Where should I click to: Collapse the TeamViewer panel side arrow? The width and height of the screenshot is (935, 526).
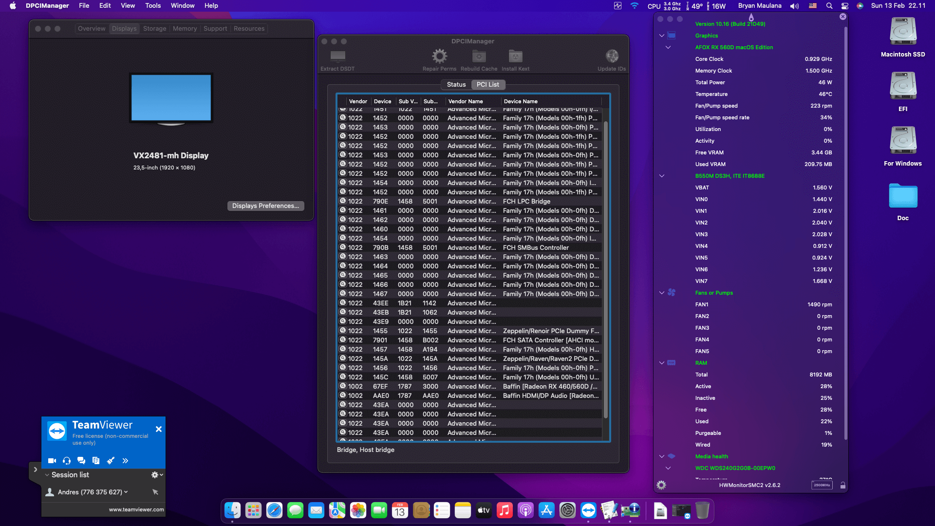coord(35,470)
